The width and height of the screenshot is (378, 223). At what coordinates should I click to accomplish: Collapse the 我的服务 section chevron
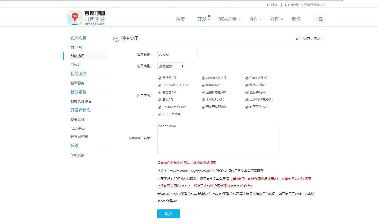104,74
